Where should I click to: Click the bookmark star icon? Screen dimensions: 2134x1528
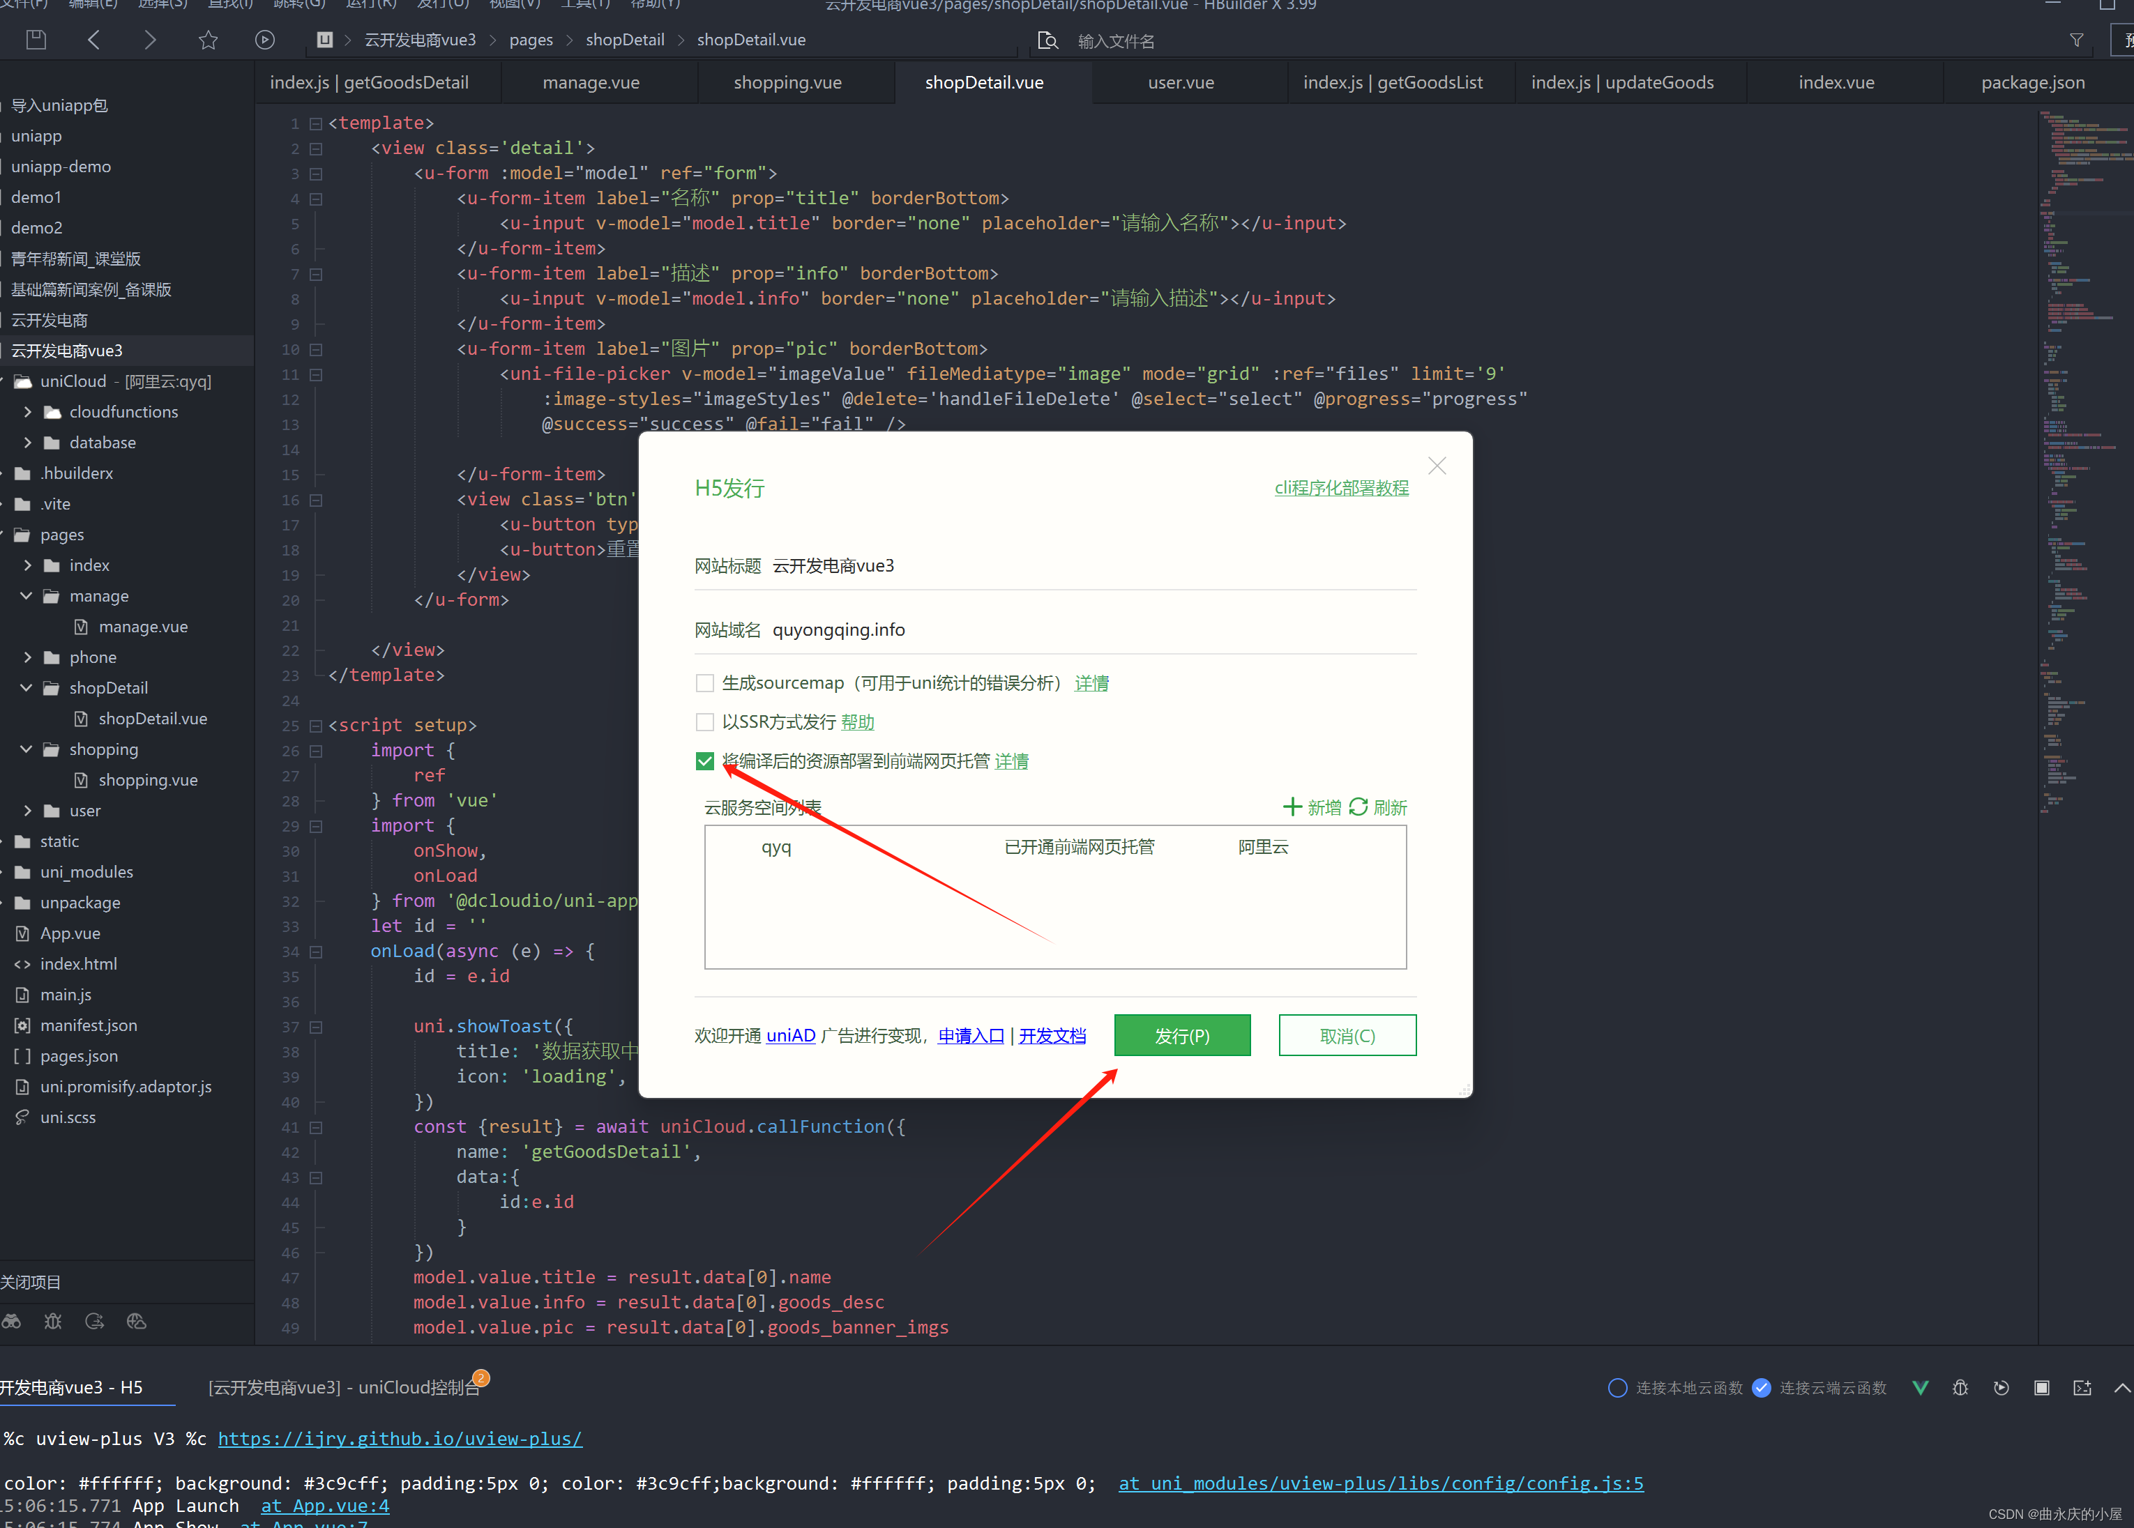pyautogui.click(x=208, y=40)
